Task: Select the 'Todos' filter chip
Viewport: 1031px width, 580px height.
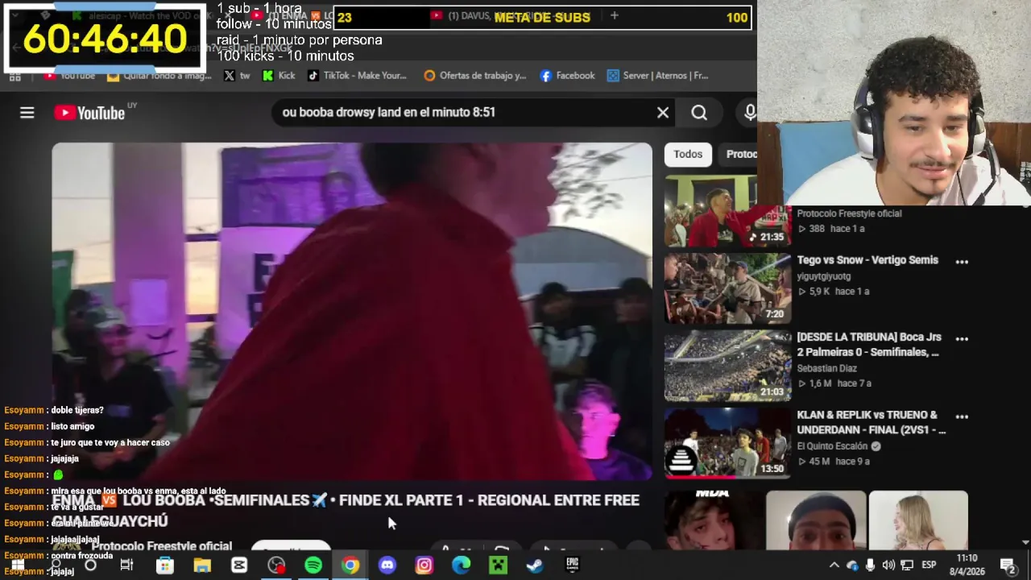Action: coord(688,154)
